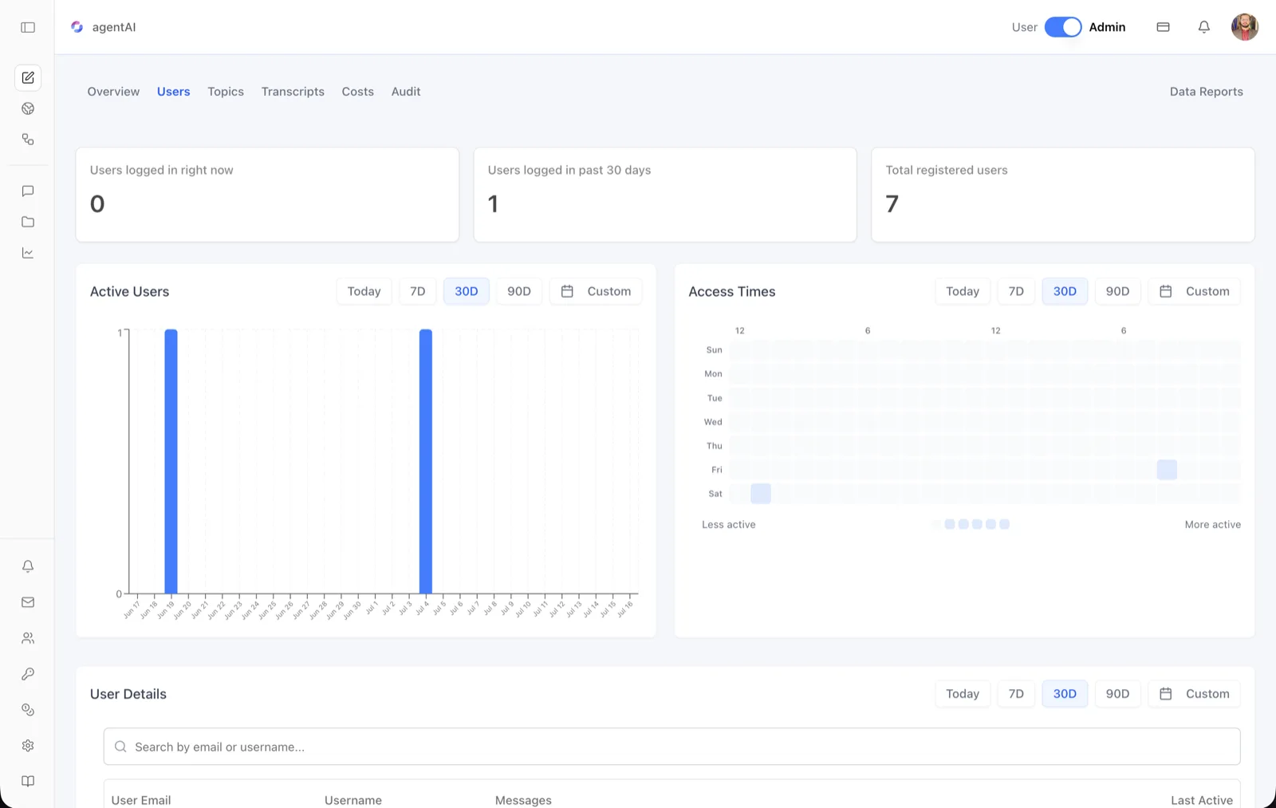Select 90D range in Active Users

pyautogui.click(x=519, y=292)
